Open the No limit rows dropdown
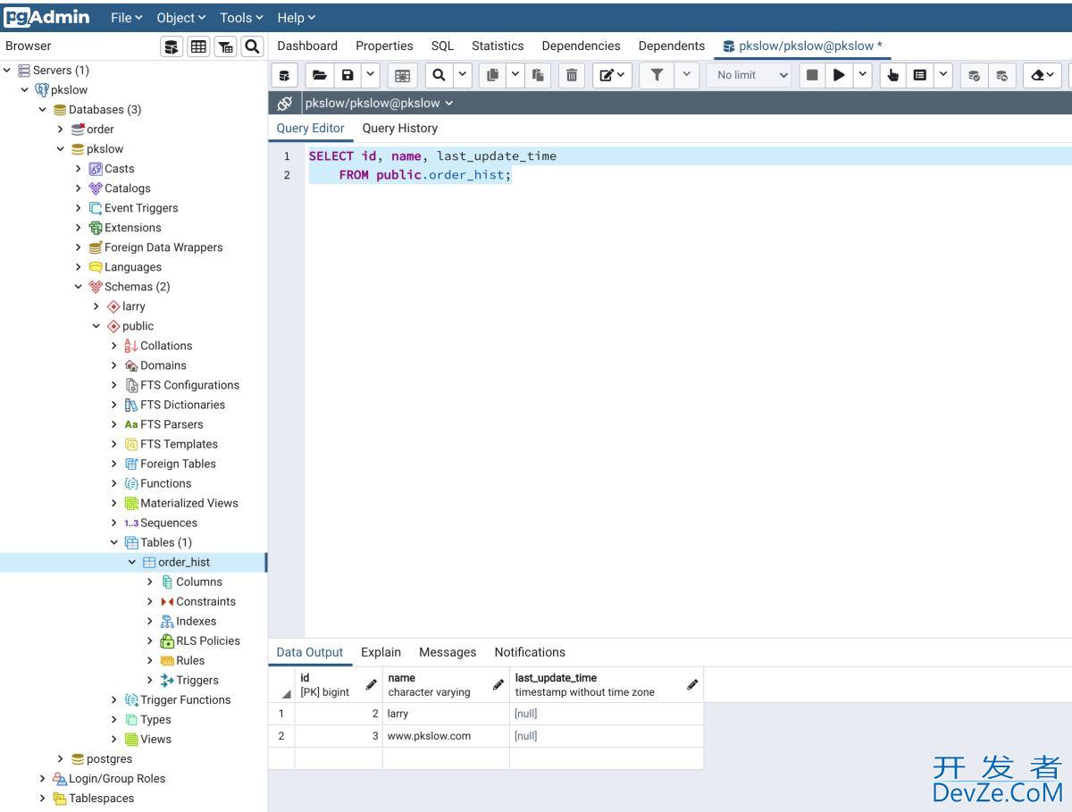The height and width of the screenshot is (812, 1072). pyautogui.click(x=750, y=75)
